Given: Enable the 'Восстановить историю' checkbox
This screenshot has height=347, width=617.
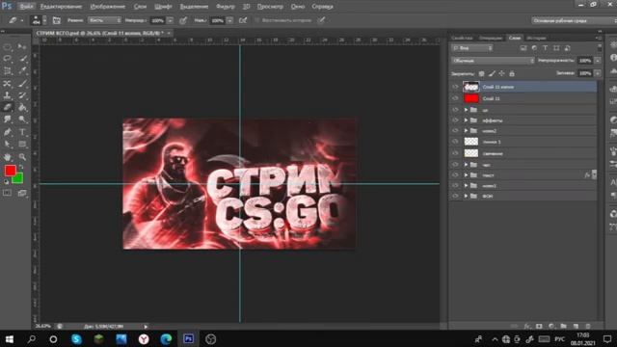Looking at the screenshot, I should click(x=257, y=20).
